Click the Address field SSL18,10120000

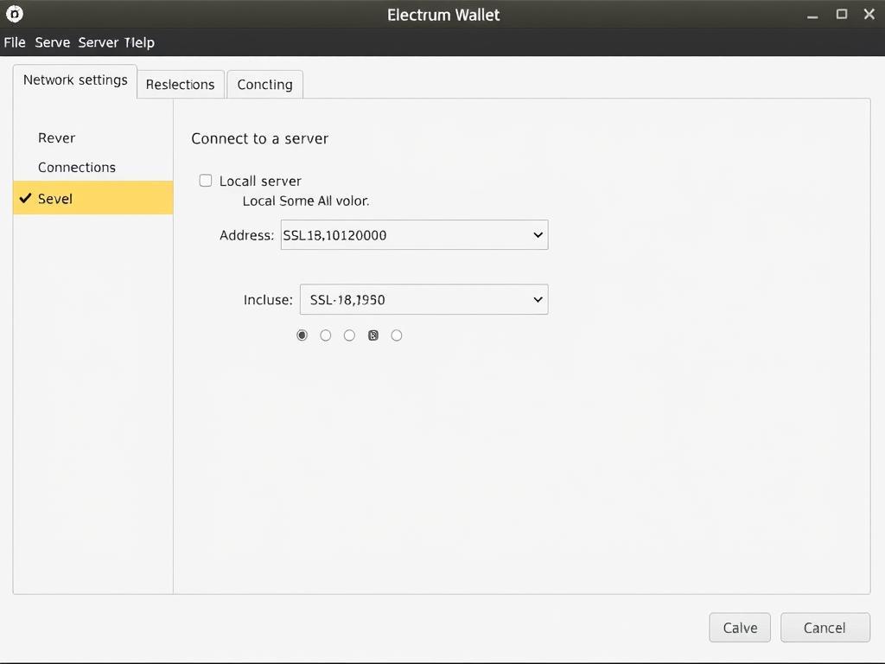[x=414, y=235]
